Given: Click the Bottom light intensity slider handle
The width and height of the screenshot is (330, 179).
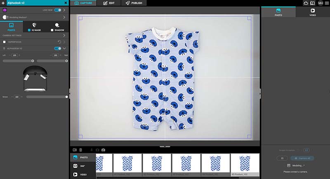Looking at the screenshot, I should (66, 97).
